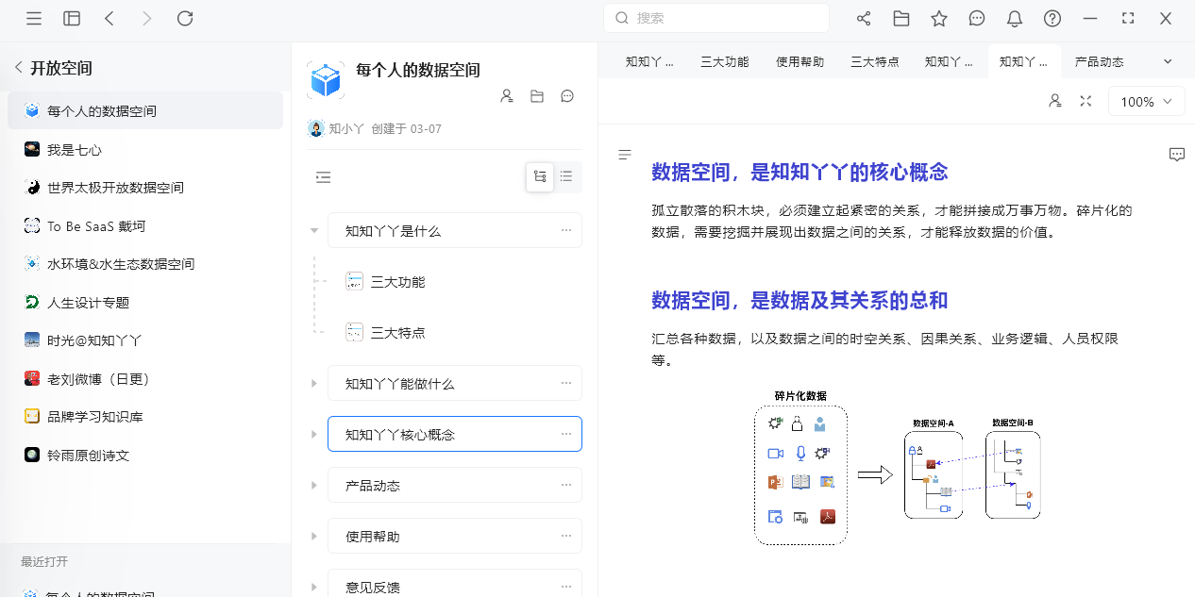This screenshot has width=1195, height=597.
Task: Go back to 开放空间 list
Action: coord(19,68)
